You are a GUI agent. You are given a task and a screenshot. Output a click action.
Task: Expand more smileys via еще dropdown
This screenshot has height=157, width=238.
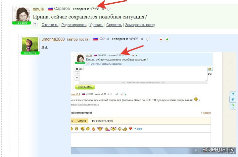click(139, 129)
